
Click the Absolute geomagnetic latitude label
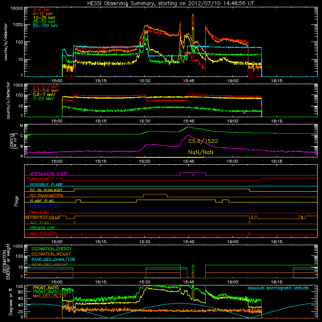(x=278, y=288)
